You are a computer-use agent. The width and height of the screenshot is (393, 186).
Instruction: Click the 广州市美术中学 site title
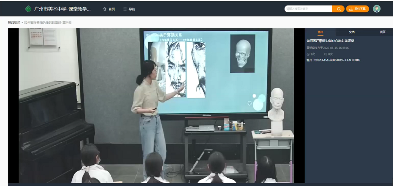[62, 9]
